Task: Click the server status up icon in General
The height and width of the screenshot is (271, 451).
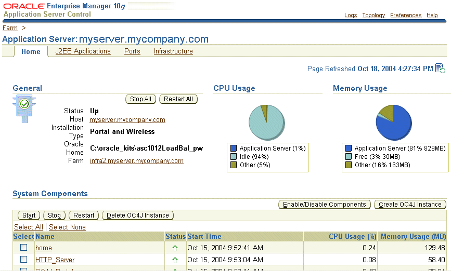Action: (24, 110)
